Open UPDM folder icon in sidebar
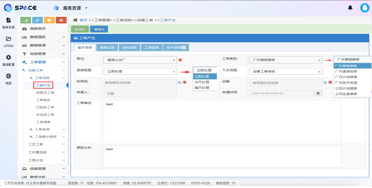The image size is (372, 188). pos(9,39)
